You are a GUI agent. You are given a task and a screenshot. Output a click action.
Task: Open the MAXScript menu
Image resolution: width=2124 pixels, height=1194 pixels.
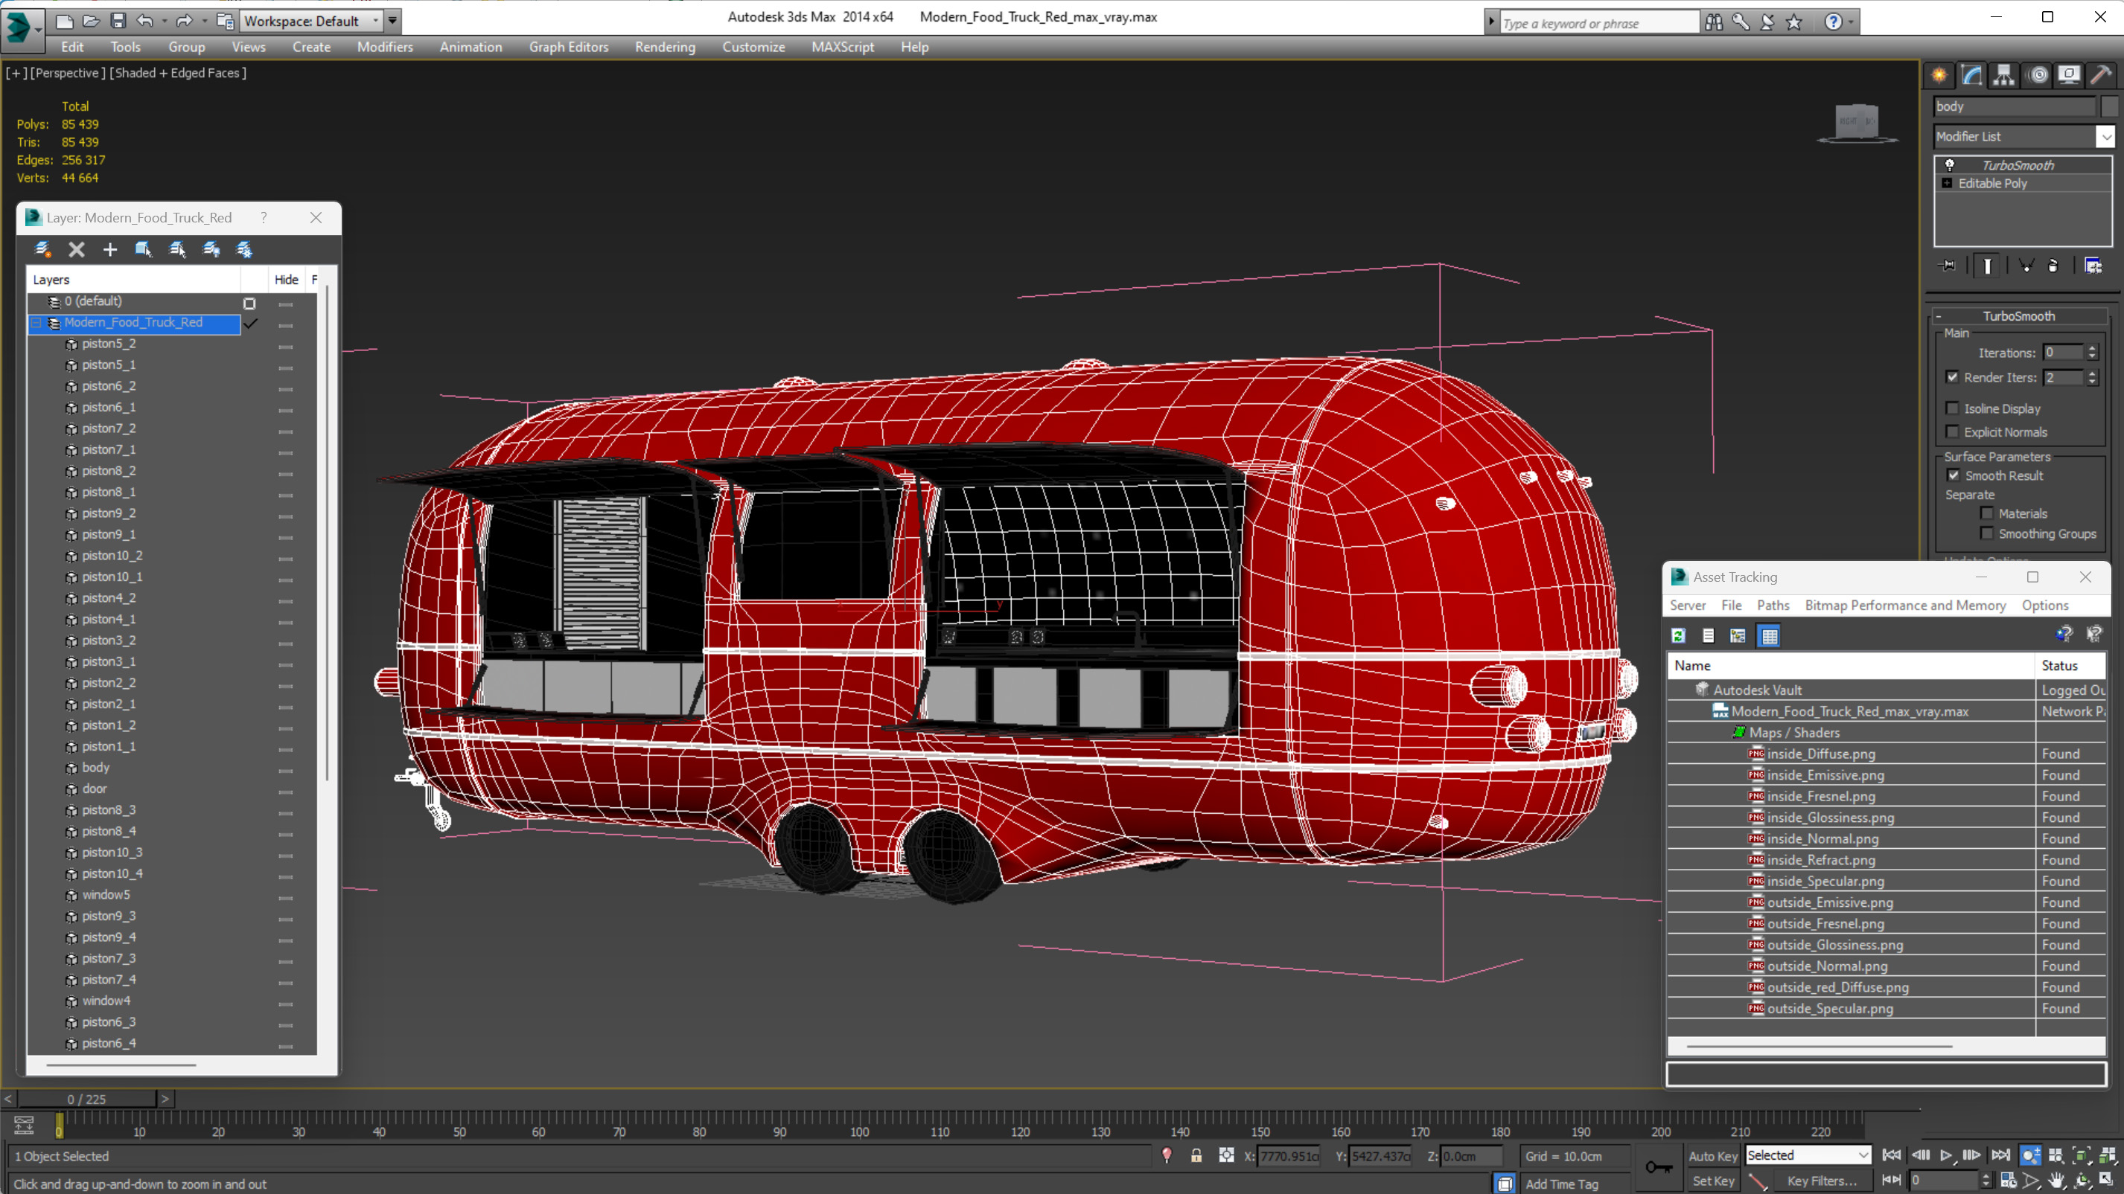pyautogui.click(x=842, y=47)
